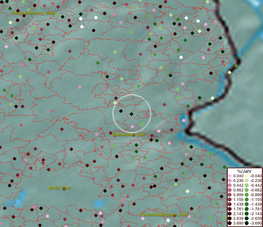263x227 pixels.
Task: Select the 2.143 dark legend swatch
Action: pyautogui.click(x=230, y=214)
